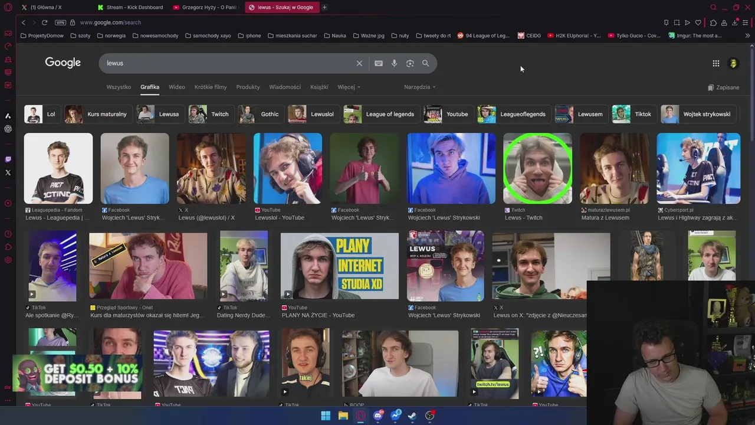The width and height of the screenshot is (755, 425).
Task: Open the nowesamochody bookmarks folder
Action: tap(155, 35)
